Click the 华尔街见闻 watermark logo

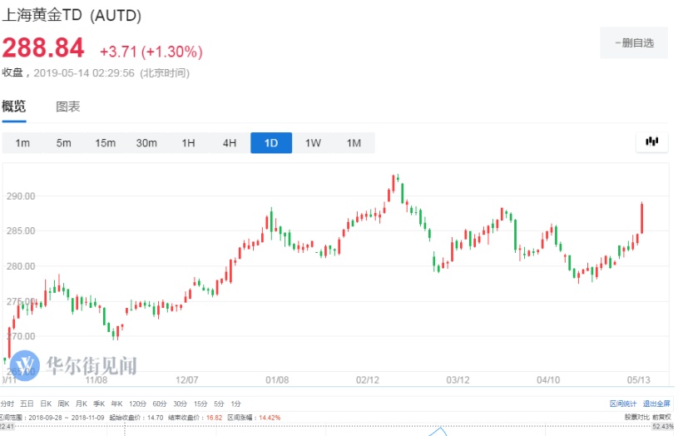(77, 364)
